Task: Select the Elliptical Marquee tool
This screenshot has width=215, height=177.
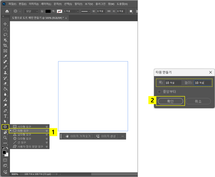Action: (x=5, y=29)
